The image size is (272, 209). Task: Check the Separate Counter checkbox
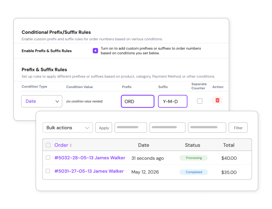coord(200,101)
